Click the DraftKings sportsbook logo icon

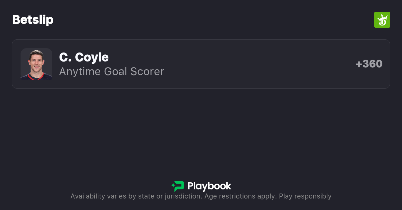(382, 20)
